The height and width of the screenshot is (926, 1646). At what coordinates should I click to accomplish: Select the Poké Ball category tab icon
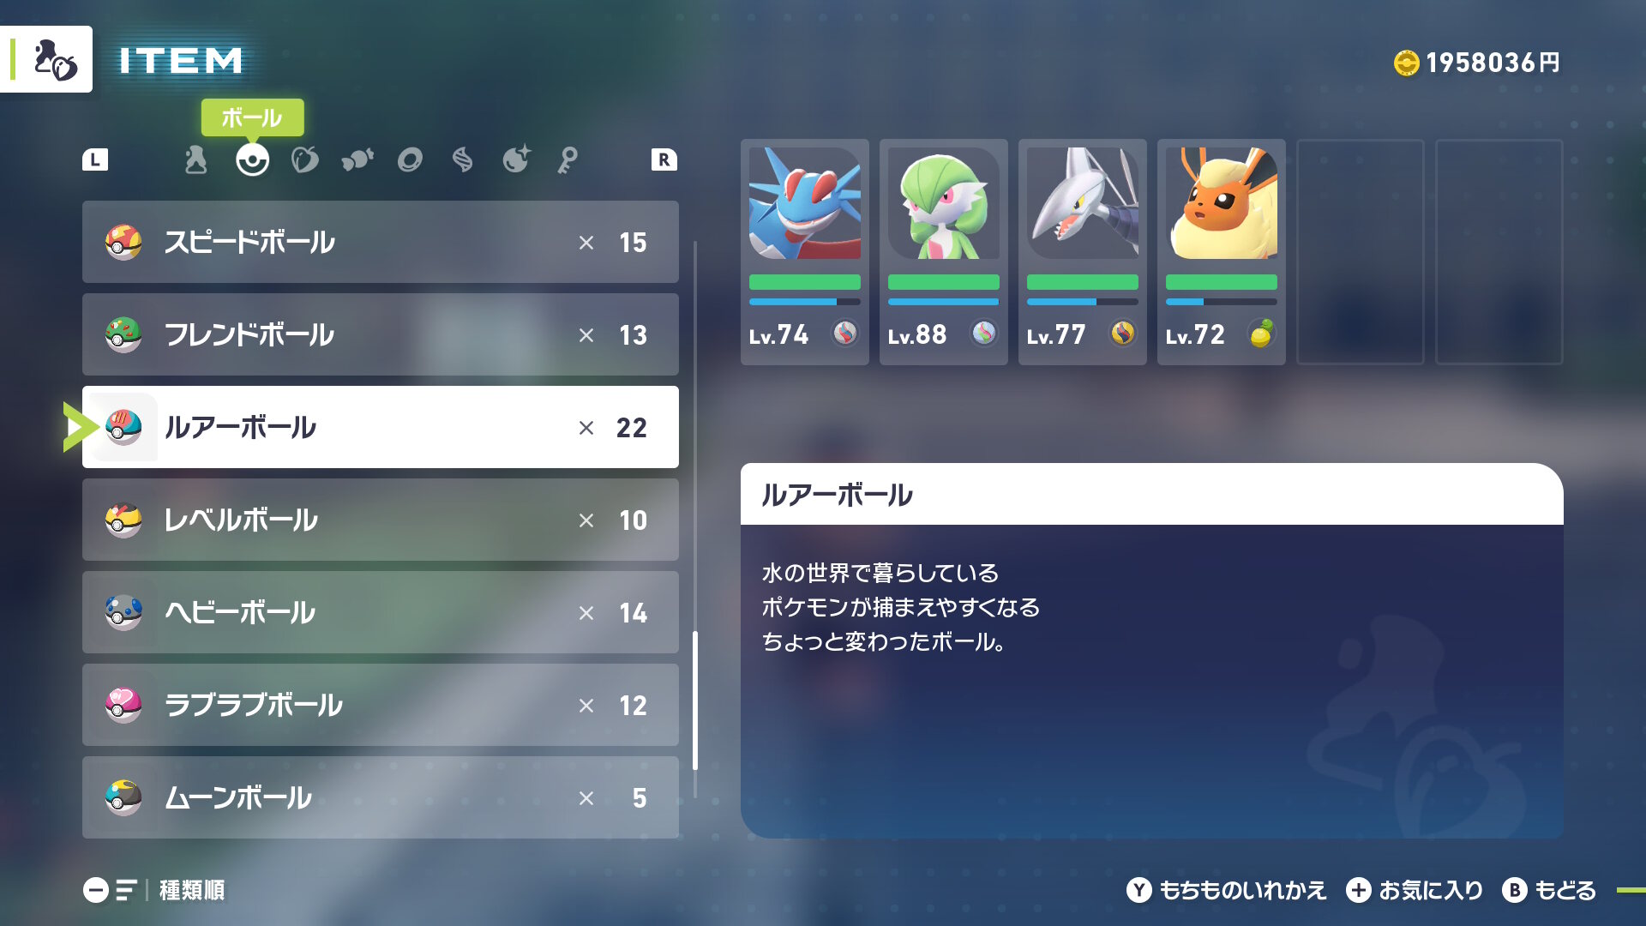(252, 159)
